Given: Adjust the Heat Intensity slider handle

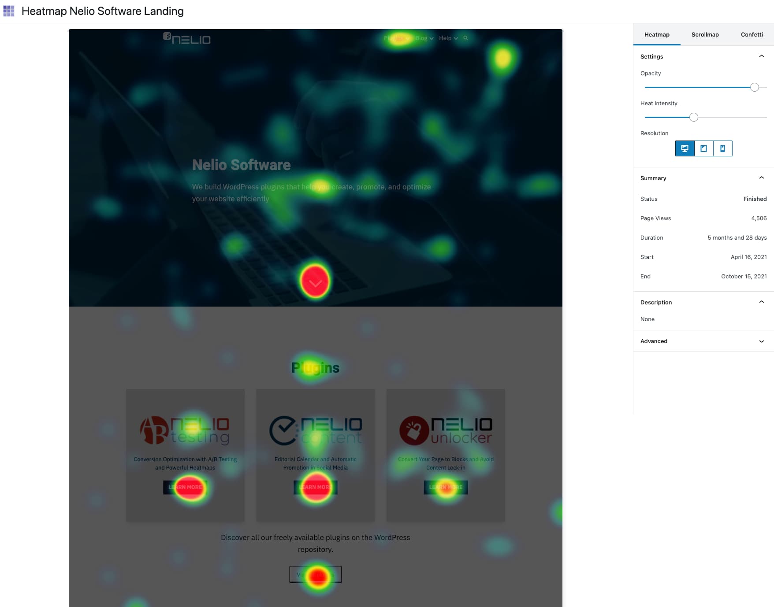Looking at the screenshot, I should pos(694,117).
